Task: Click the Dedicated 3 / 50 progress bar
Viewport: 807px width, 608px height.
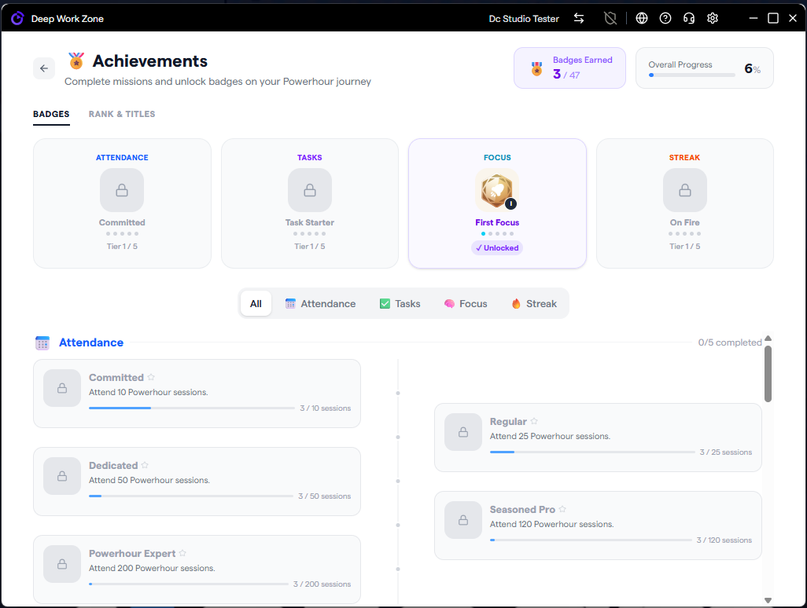Action: tap(191, 496)
